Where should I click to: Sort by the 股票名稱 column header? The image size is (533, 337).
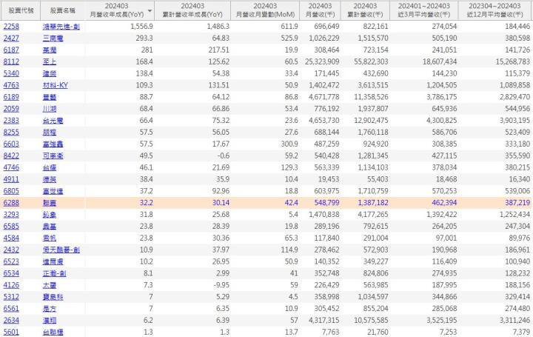[63, 10]
